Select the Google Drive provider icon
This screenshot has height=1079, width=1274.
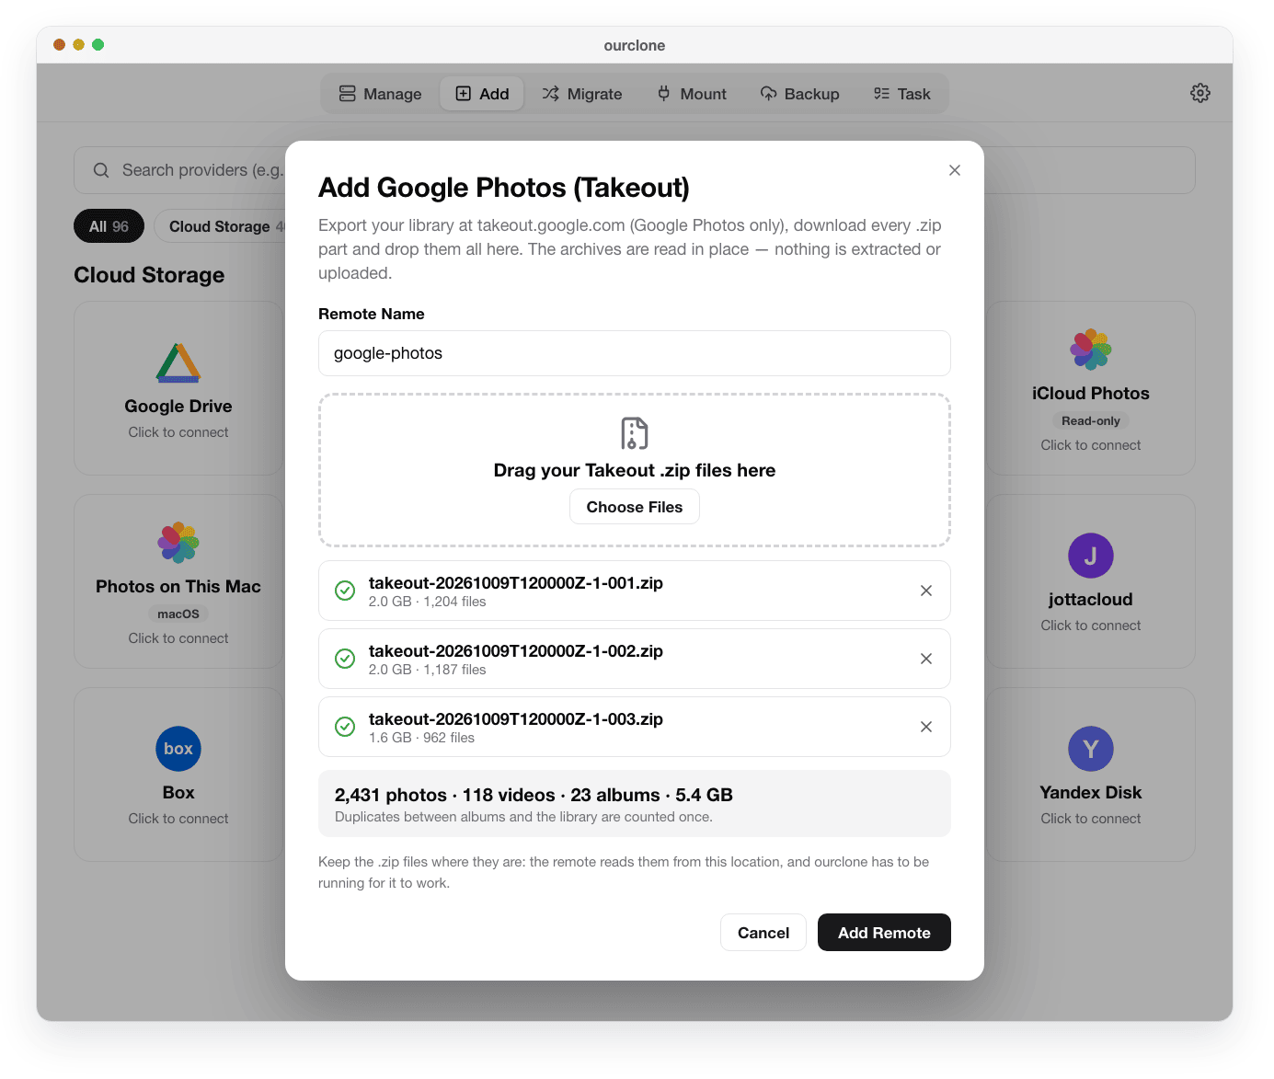178,362
